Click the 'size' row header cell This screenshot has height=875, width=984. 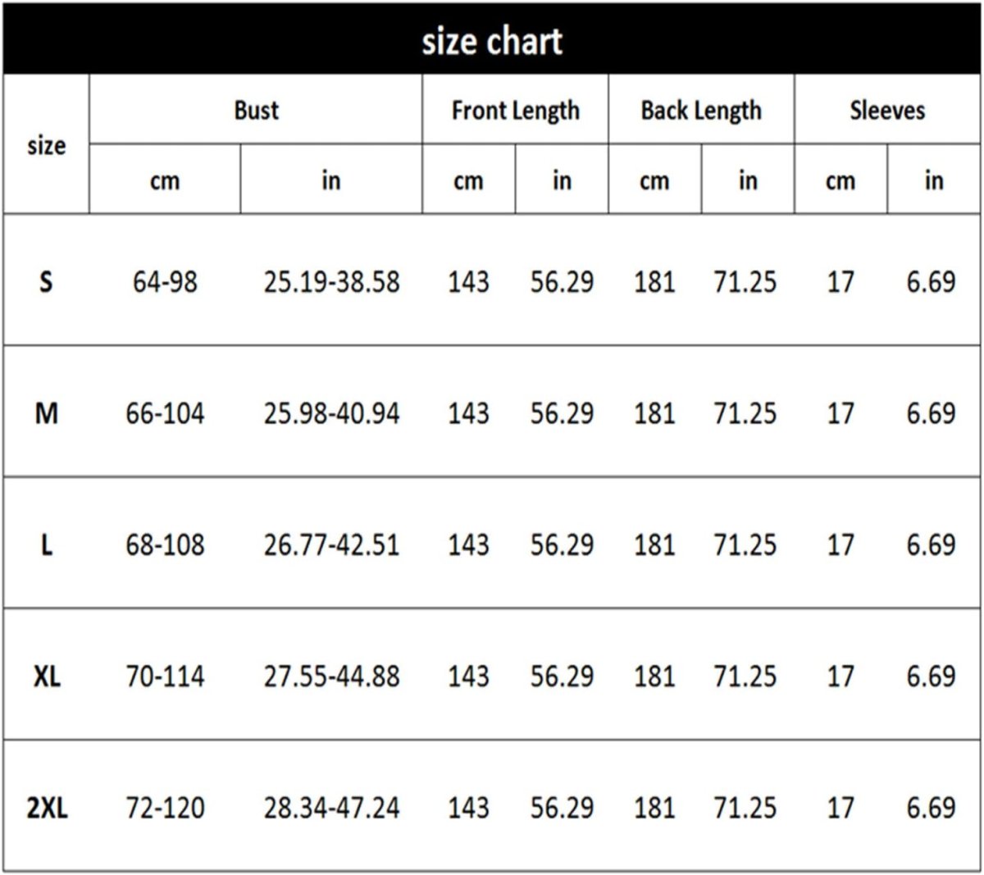pos(46,145)
